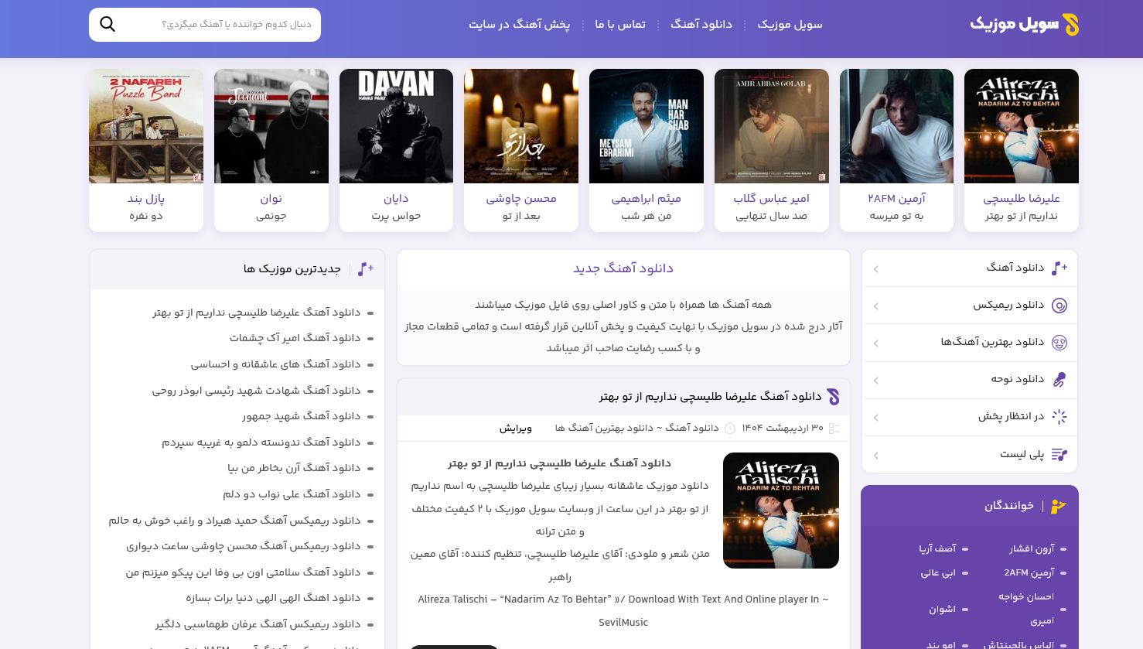Click the post title دانلود آهنگ علیرضا طلیسچی

[710, 397]
